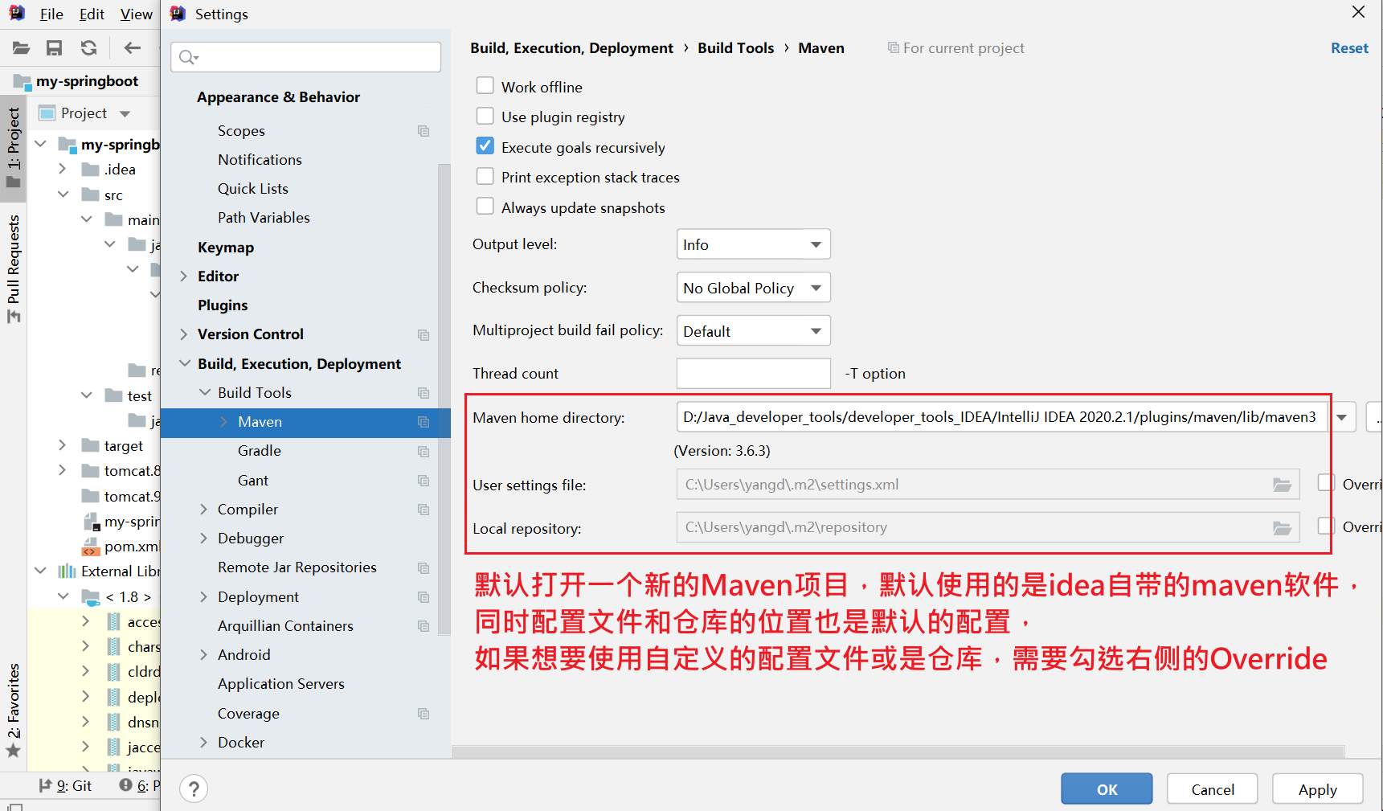
Task: Check Override for Local repository
Action: tap(1326, 526)
